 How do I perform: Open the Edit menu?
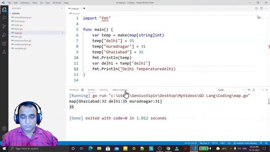[x=16, y=3]
